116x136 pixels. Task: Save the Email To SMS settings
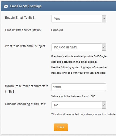click(x=61, y=127)
